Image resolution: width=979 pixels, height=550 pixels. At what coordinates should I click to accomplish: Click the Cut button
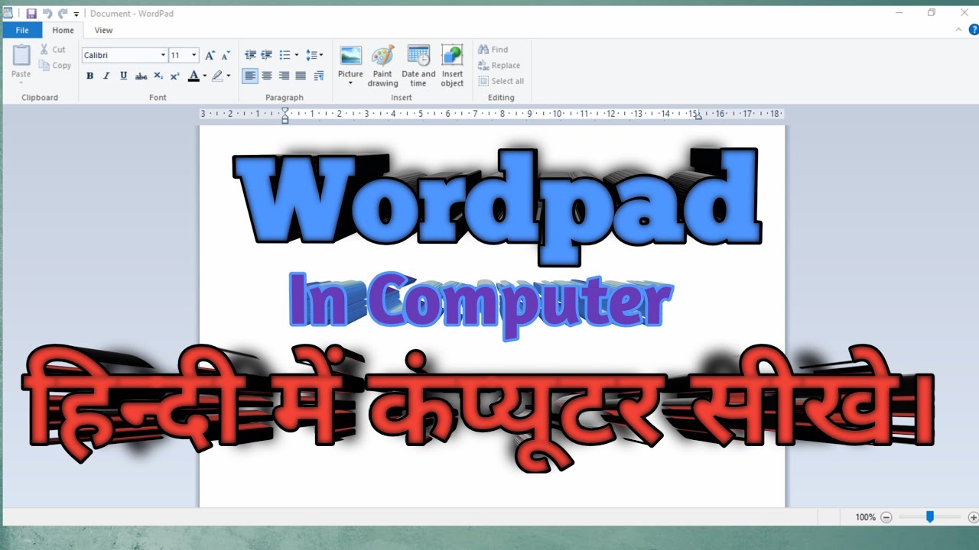[53, 50]
